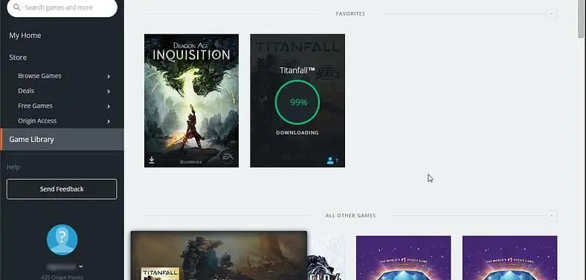Expand the Free Games chevron arrow
Image resolution: width=586 pixels, height=280 pixels.
coord(109,106)
